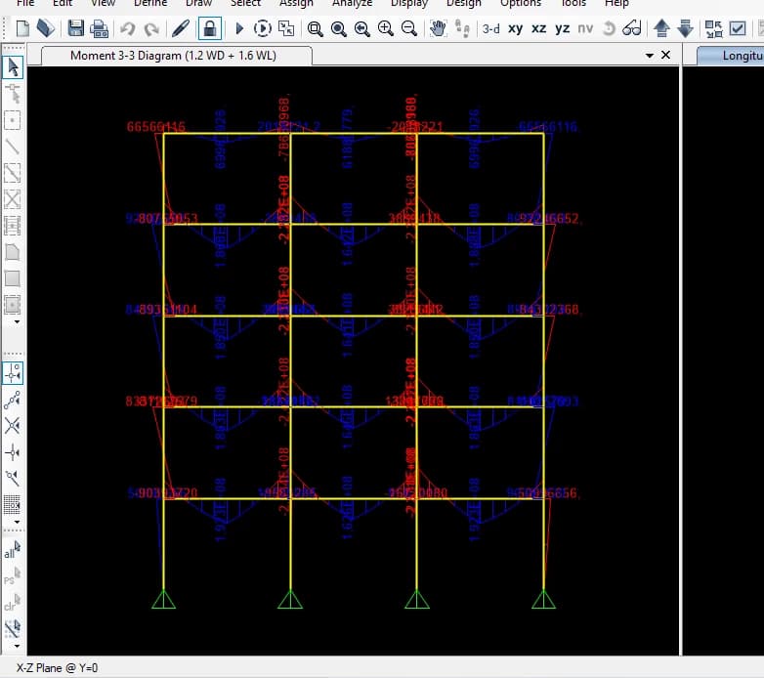Move down in the grid list
Image resolution: width=764 pixels, height=678 pixels.
685,28
